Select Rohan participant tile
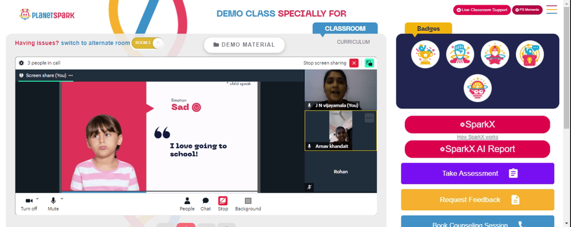 point(340,172)
